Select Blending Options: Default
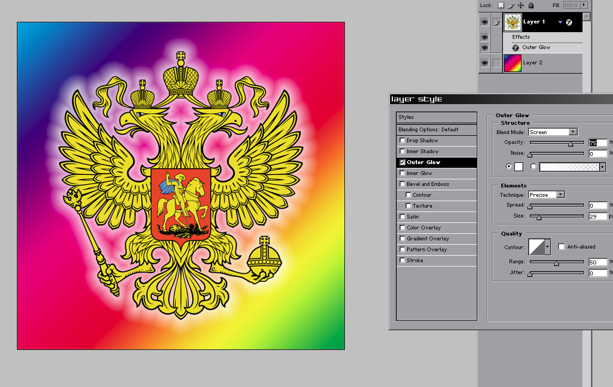Viewport: 613px width, 387px height. tap(436, 130)
